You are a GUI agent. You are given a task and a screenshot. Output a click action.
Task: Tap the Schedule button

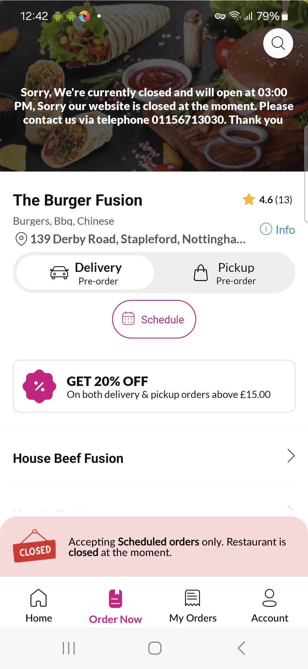154,319
